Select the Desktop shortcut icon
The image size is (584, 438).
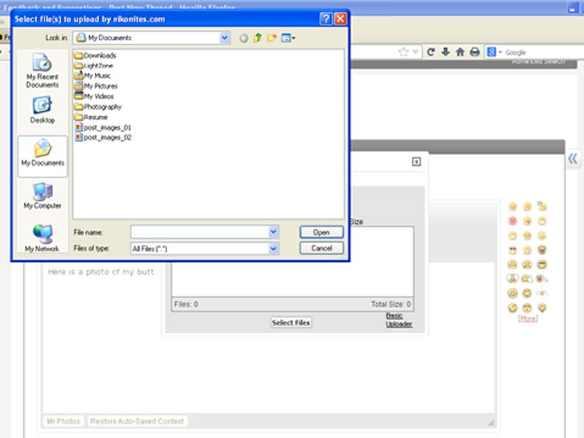[x=42, y=109]
